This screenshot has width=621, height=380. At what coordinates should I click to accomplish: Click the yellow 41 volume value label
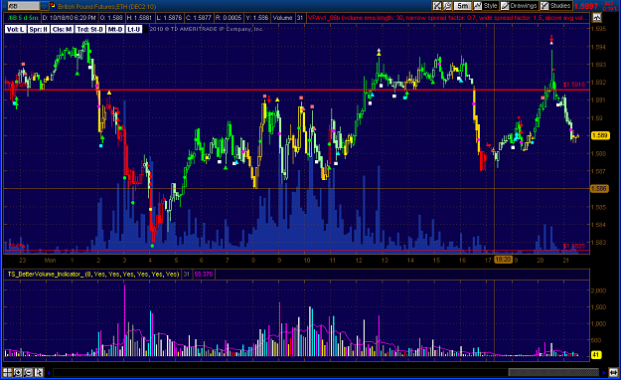click(596, 355)
